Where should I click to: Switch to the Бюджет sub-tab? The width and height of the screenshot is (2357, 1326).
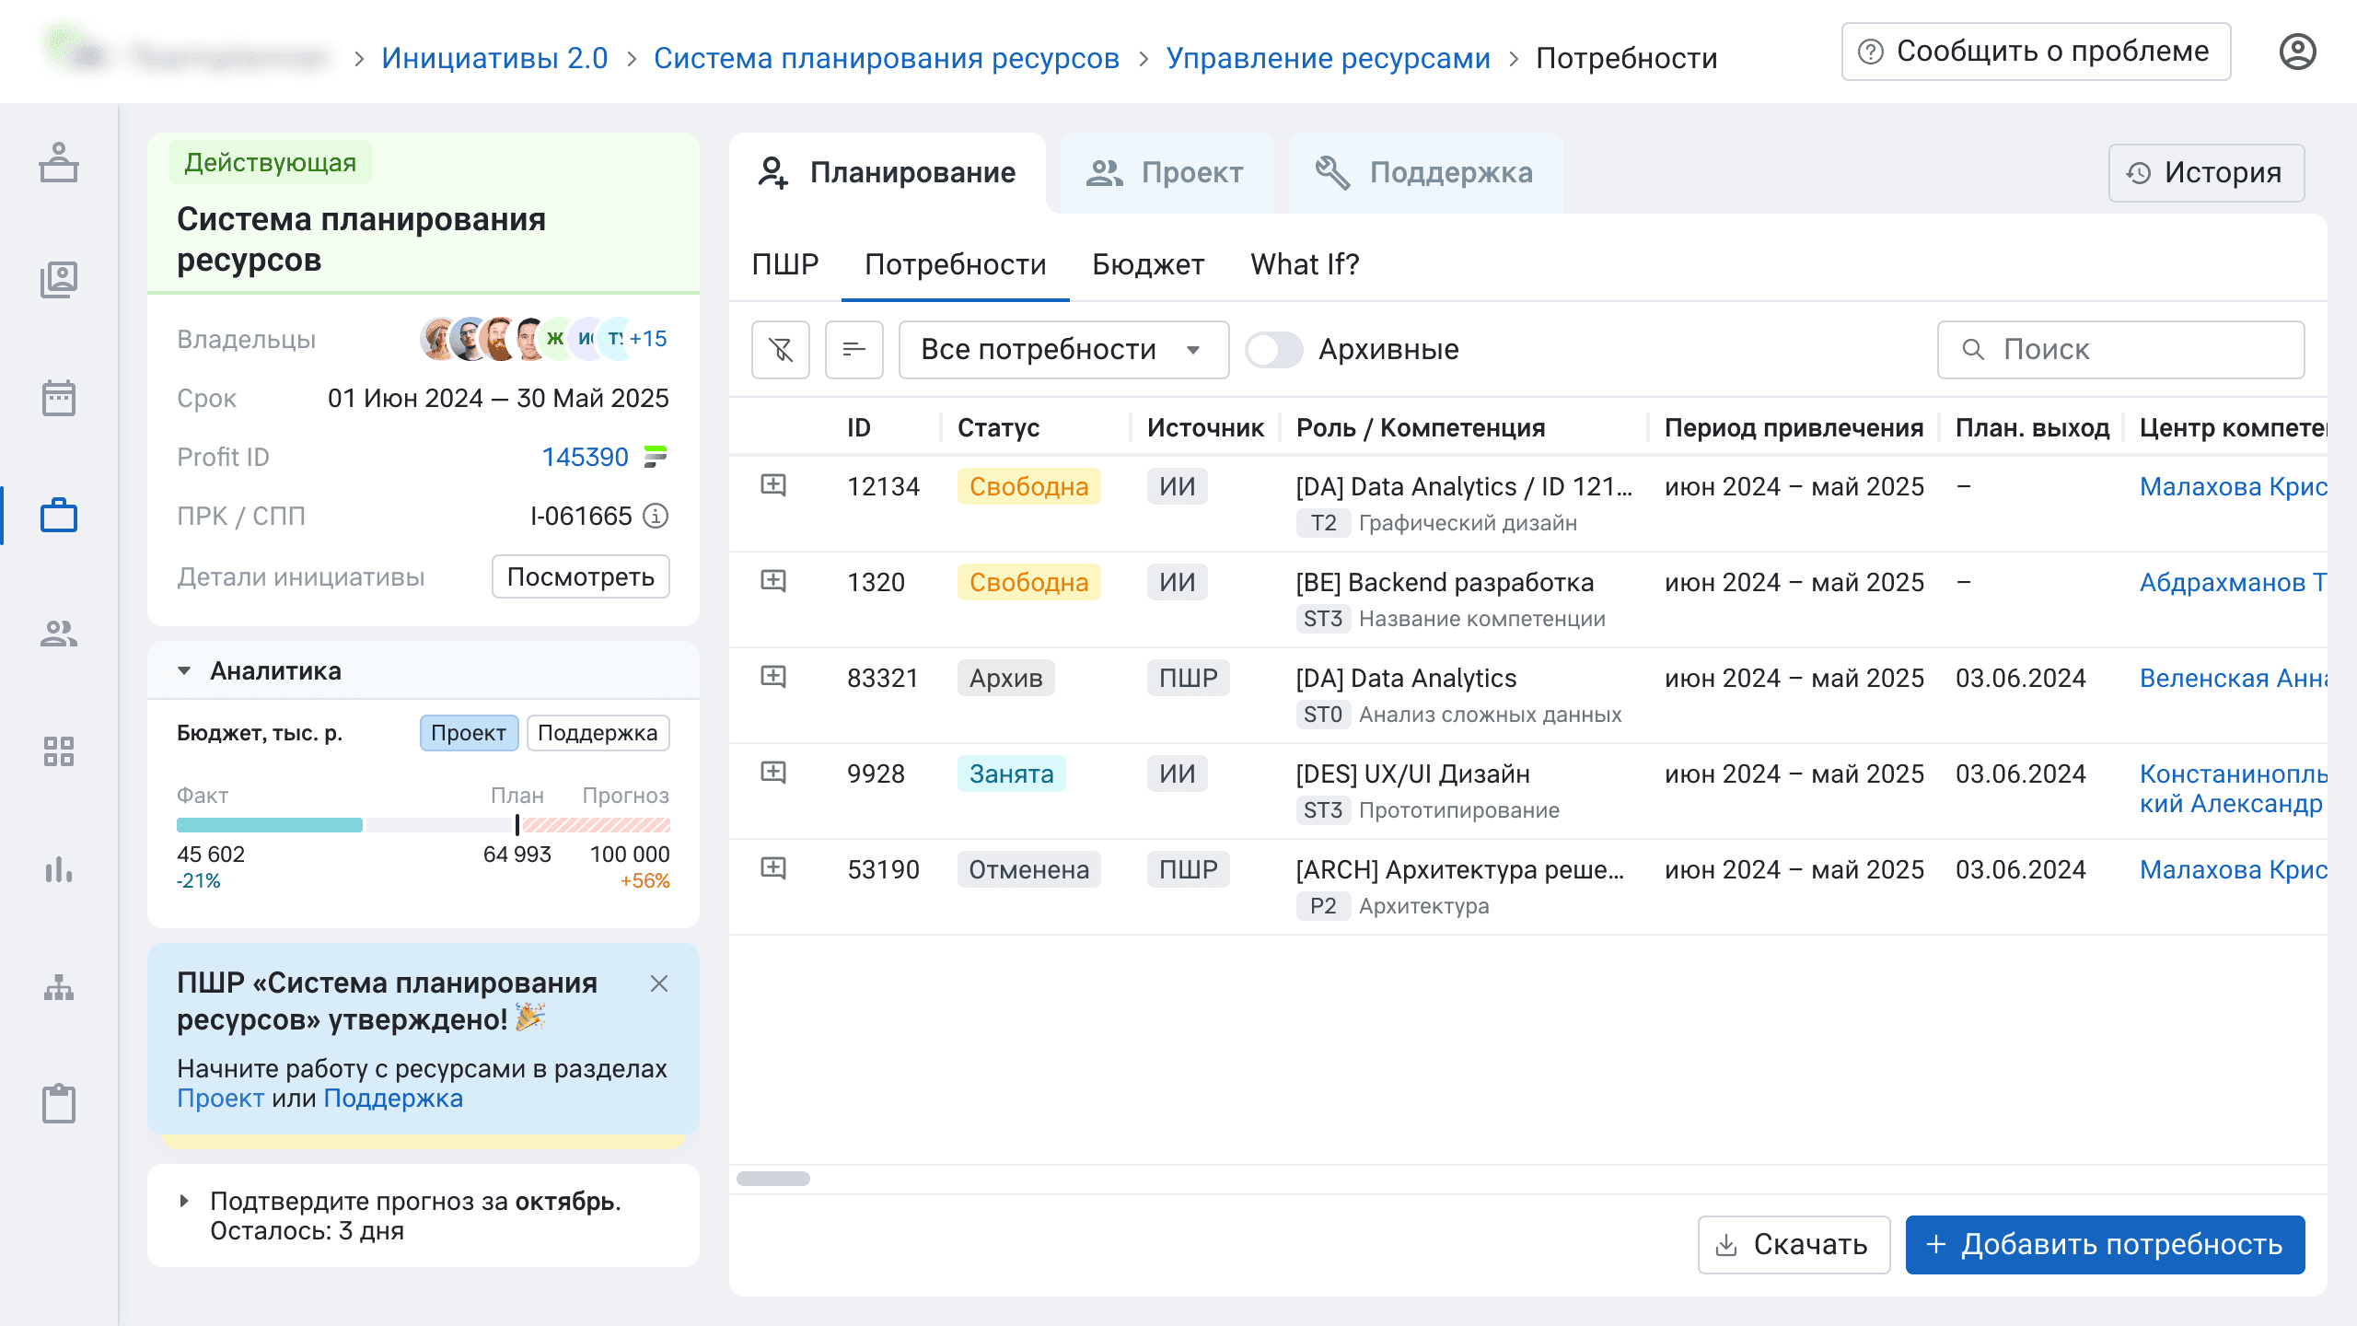(x=1147, y=265)
